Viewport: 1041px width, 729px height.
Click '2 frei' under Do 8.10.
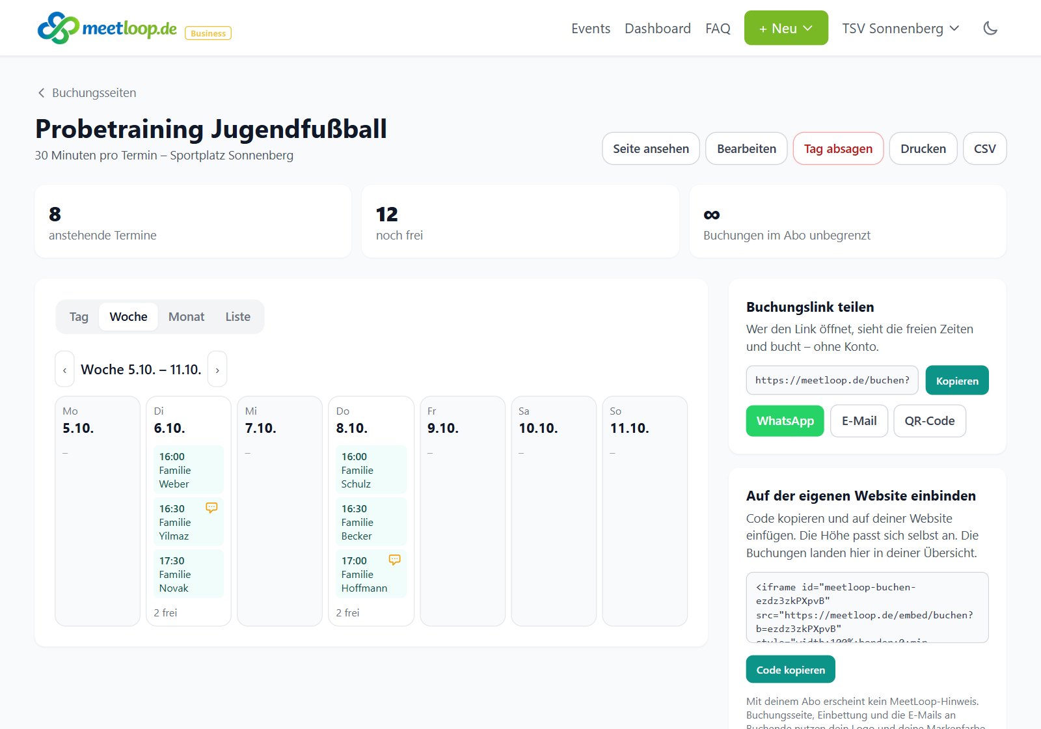pos(347,613)
